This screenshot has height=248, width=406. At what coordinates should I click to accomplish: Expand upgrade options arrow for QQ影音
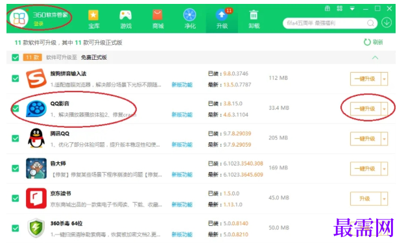point(384,109)
